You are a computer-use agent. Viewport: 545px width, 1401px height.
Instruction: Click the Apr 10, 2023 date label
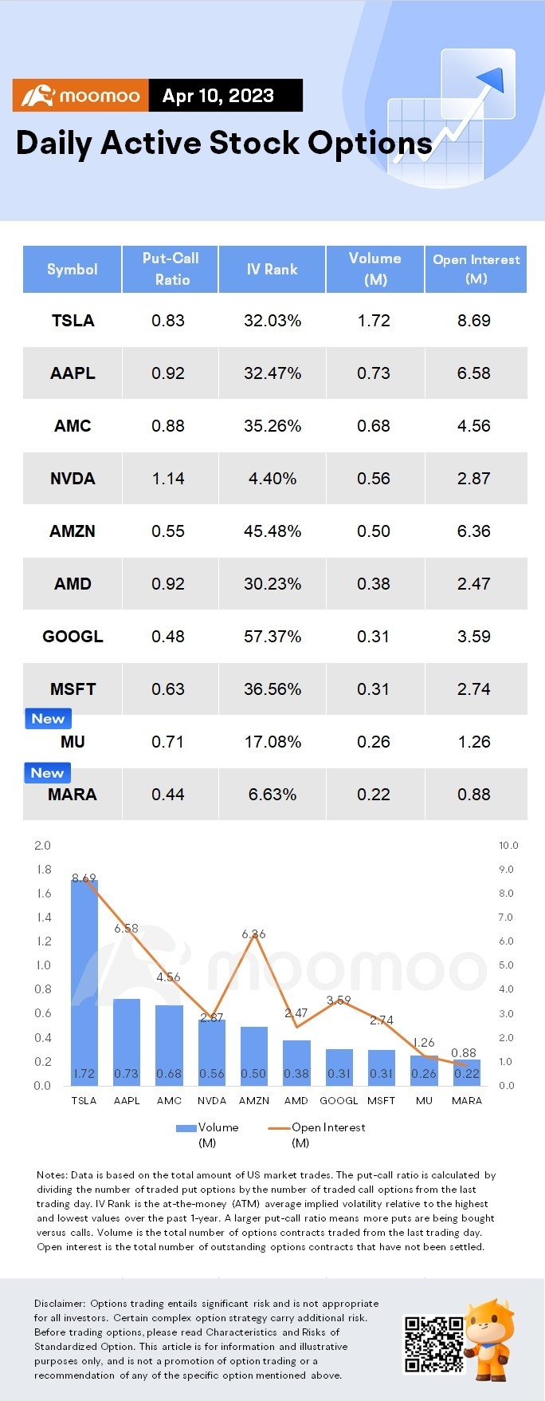pos(218,96)
